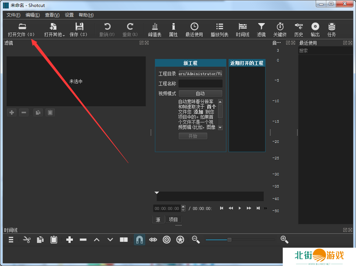Screen dimensions: 356x266
Task: Expand the 打开其他 dropdown arrow
Action: pos(64,36)
